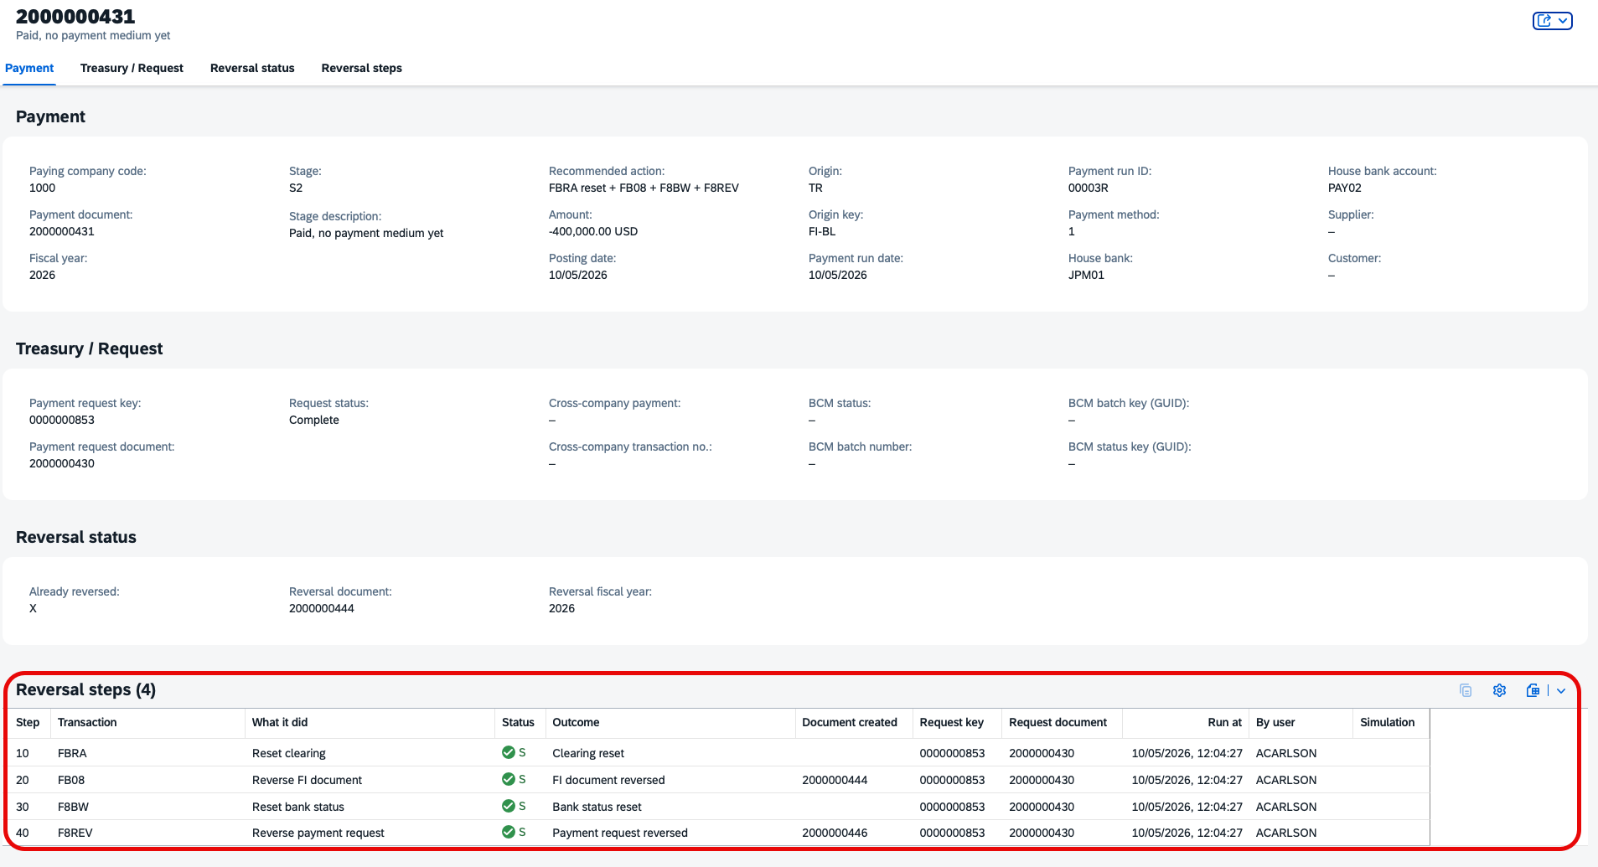
Task: Click Reversal document value 2000000444 in Reversal status
Action: (322, 608)
